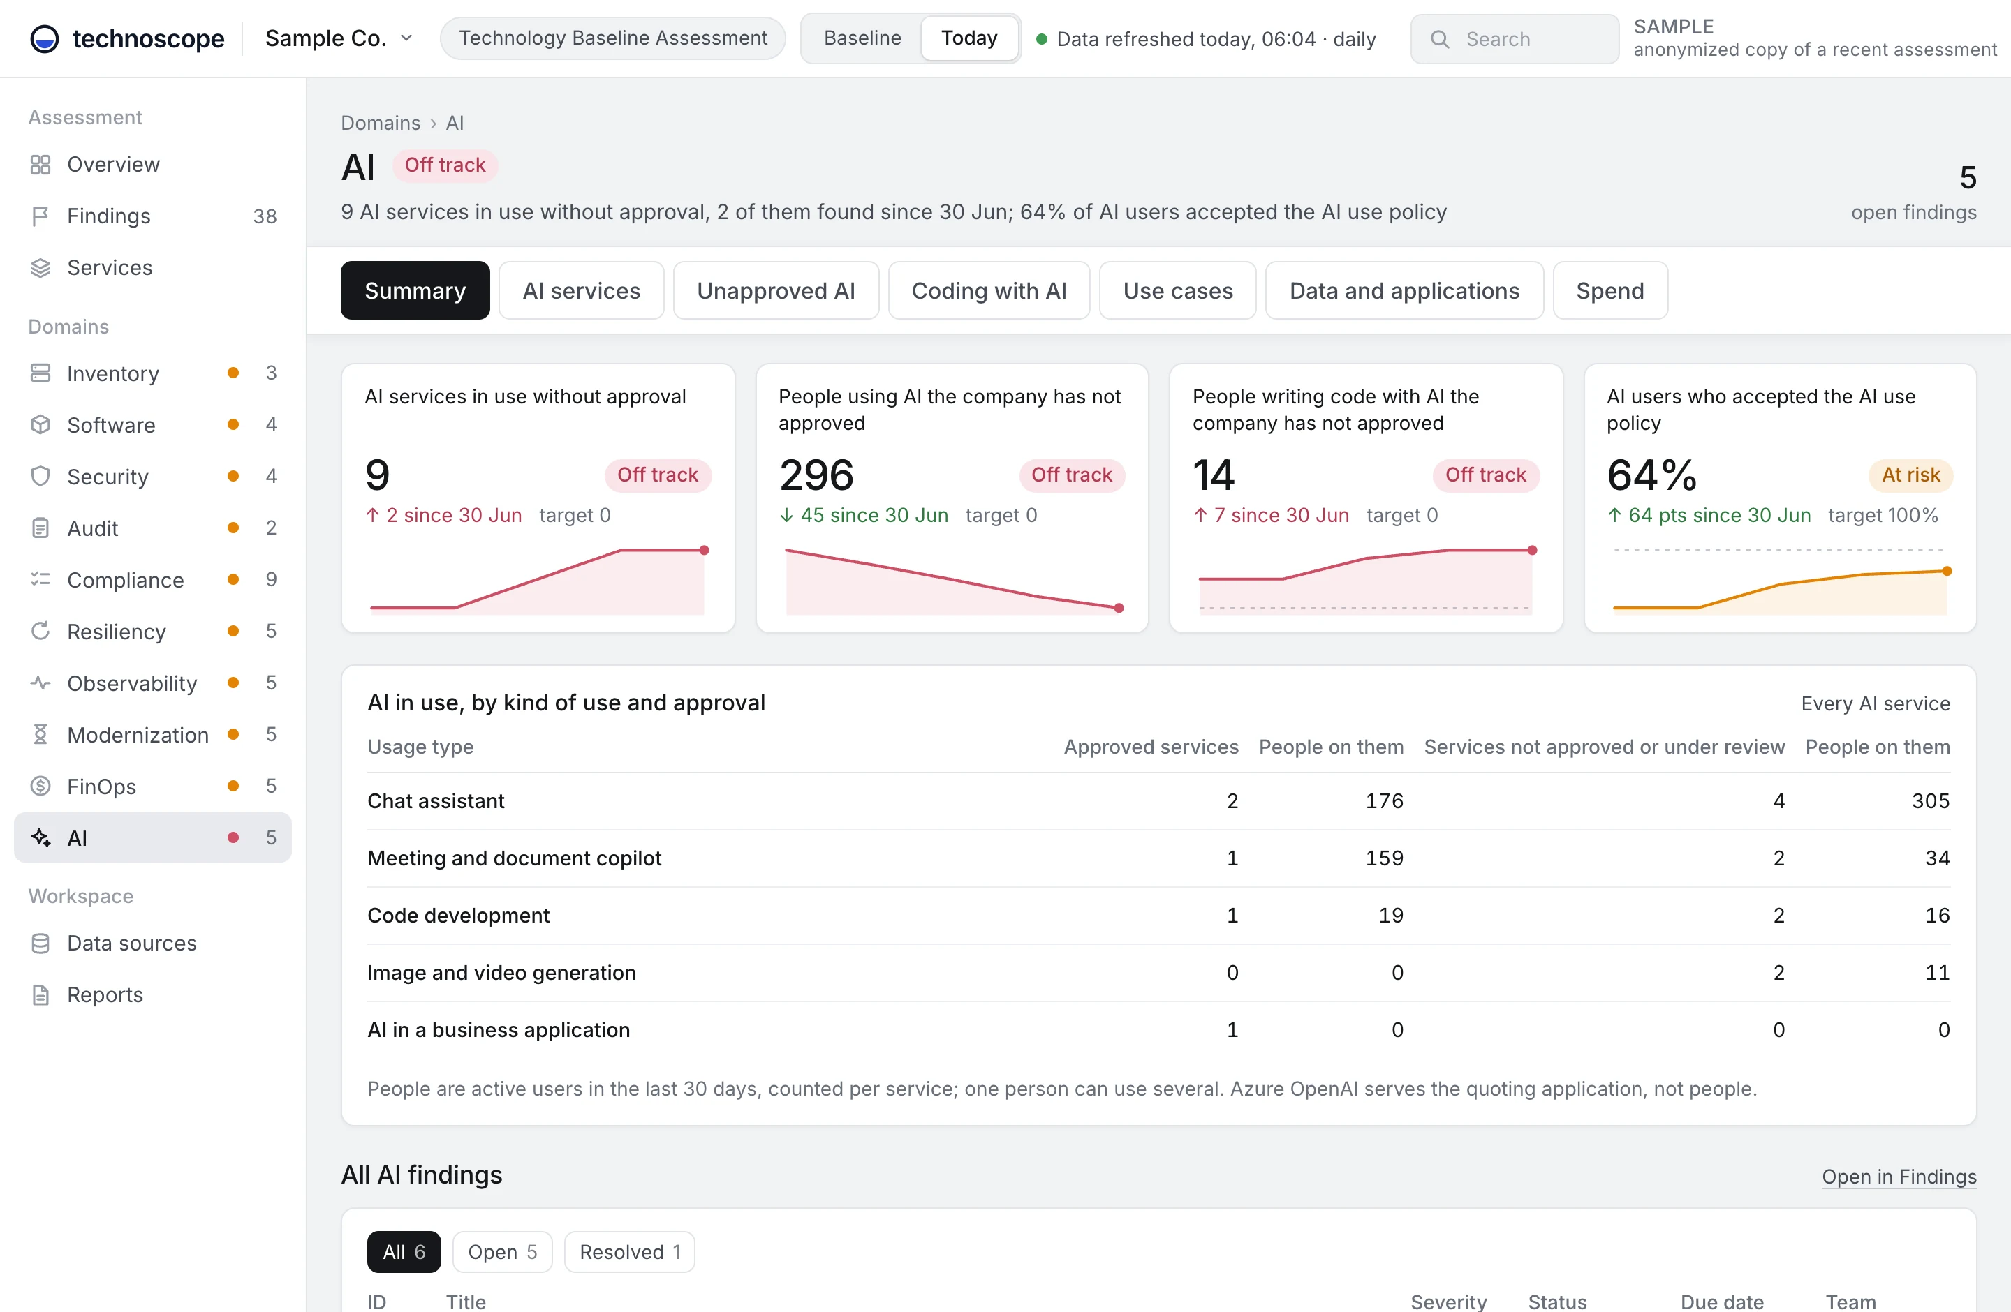This screenshot has width=2011, height=1312.
Task: Click the Every AI service label
Action: 1875,703
